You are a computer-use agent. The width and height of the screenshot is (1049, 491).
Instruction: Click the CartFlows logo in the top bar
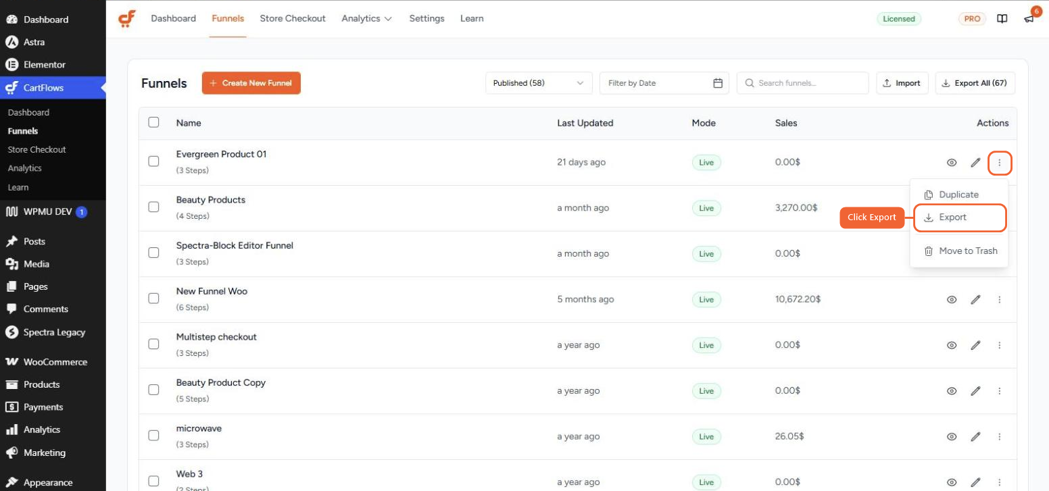[x=126, y=18]
